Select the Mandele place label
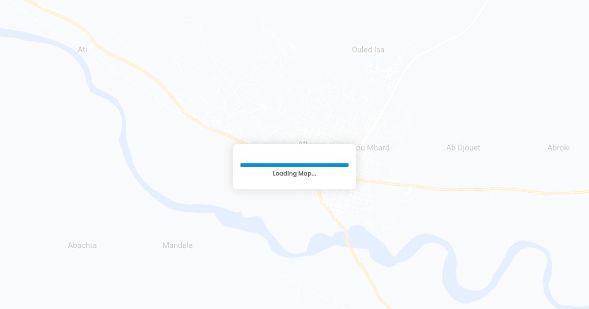The image size is (589, 309). click(x=177, y=245)
